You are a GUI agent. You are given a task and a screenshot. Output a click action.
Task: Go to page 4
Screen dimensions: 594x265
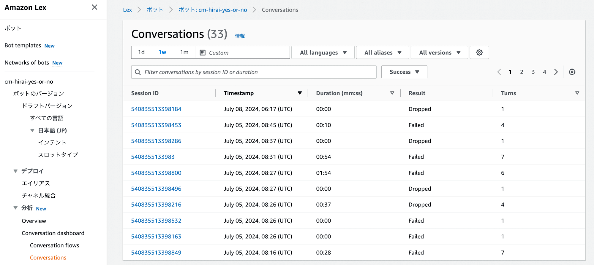pyautogui.click(x=544, y=72)
